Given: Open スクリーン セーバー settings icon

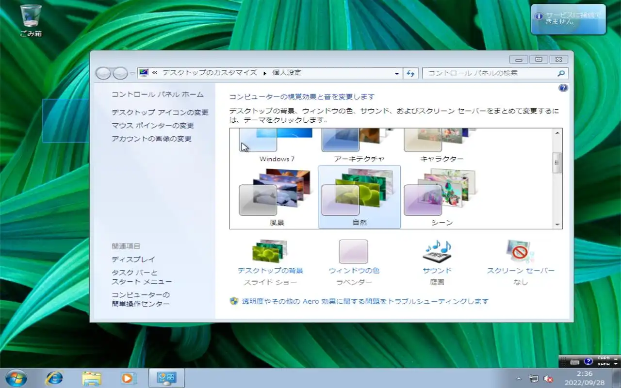Looking at the screenshot, I should coord(520,252).
